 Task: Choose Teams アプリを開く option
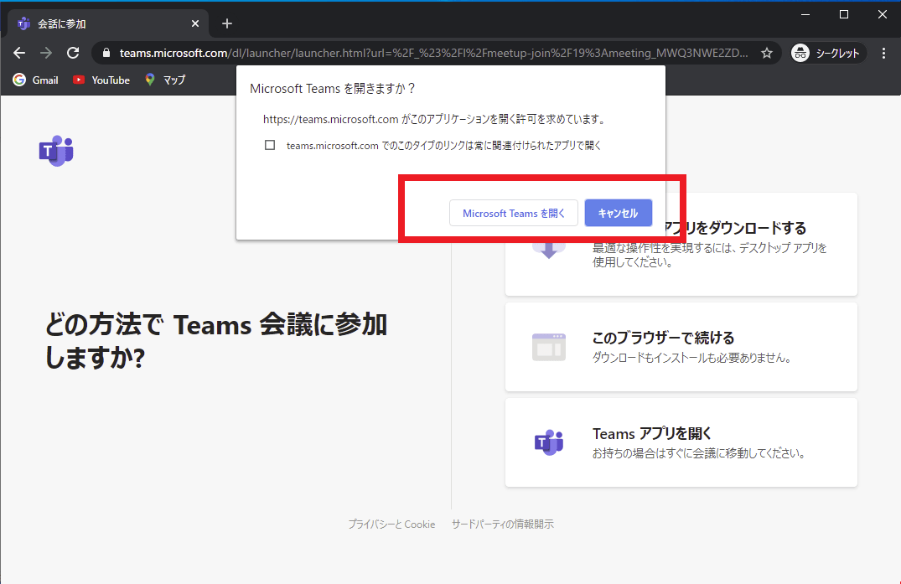pyautogui.click(x=681, y=442)
